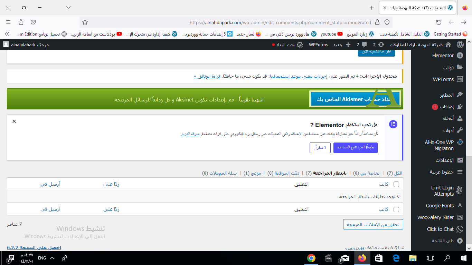
Task: Filter comments by الخاصة بي (0)
Action: coord(367,173)
